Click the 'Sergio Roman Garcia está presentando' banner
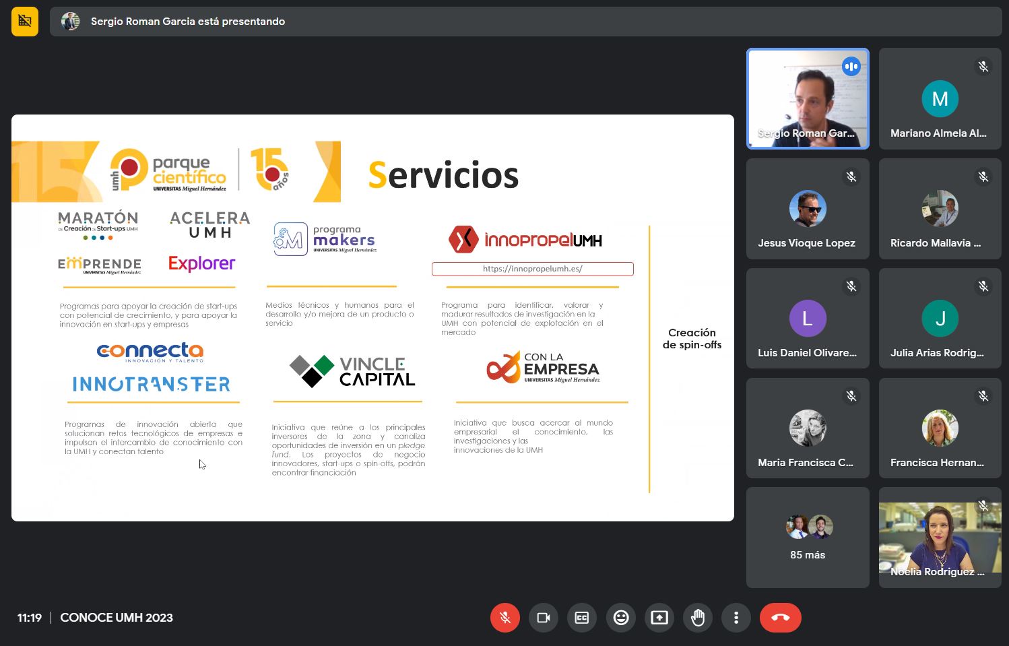Viewport: 1009px width, 646px height. tap(188, 22)
